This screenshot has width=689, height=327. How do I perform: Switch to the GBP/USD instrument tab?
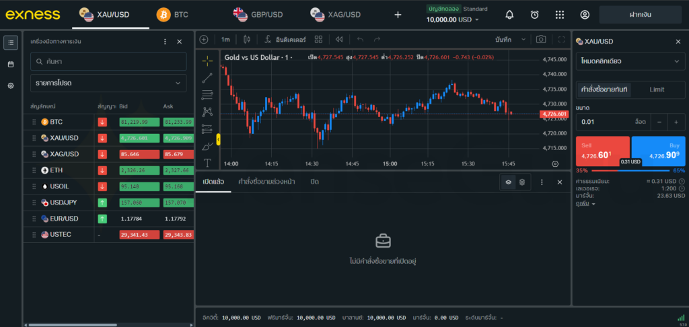coord(258,15)
